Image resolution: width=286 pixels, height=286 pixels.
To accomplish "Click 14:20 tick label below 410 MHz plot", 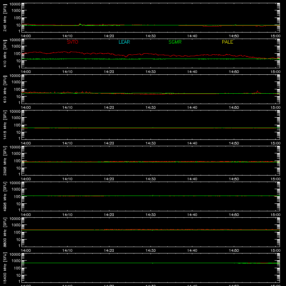I will coord(109,72).
